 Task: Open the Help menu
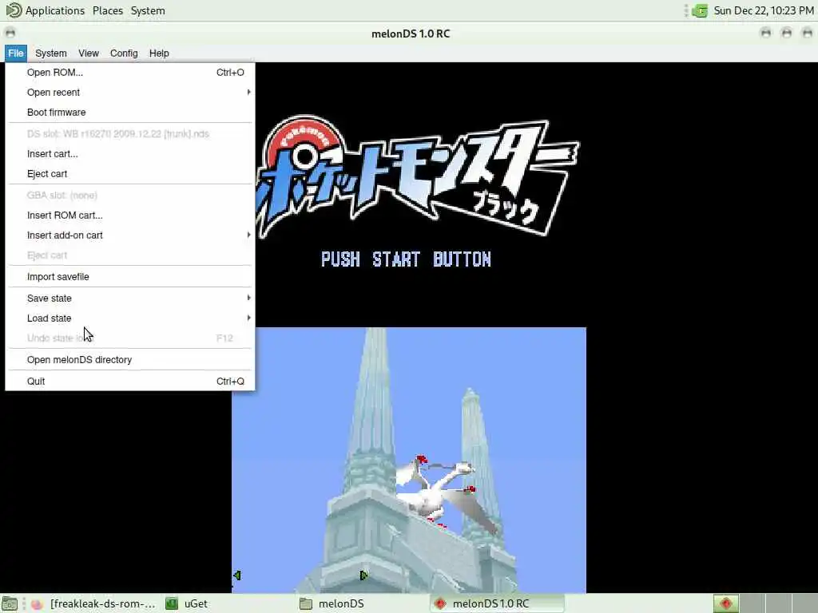coord(159,53)
